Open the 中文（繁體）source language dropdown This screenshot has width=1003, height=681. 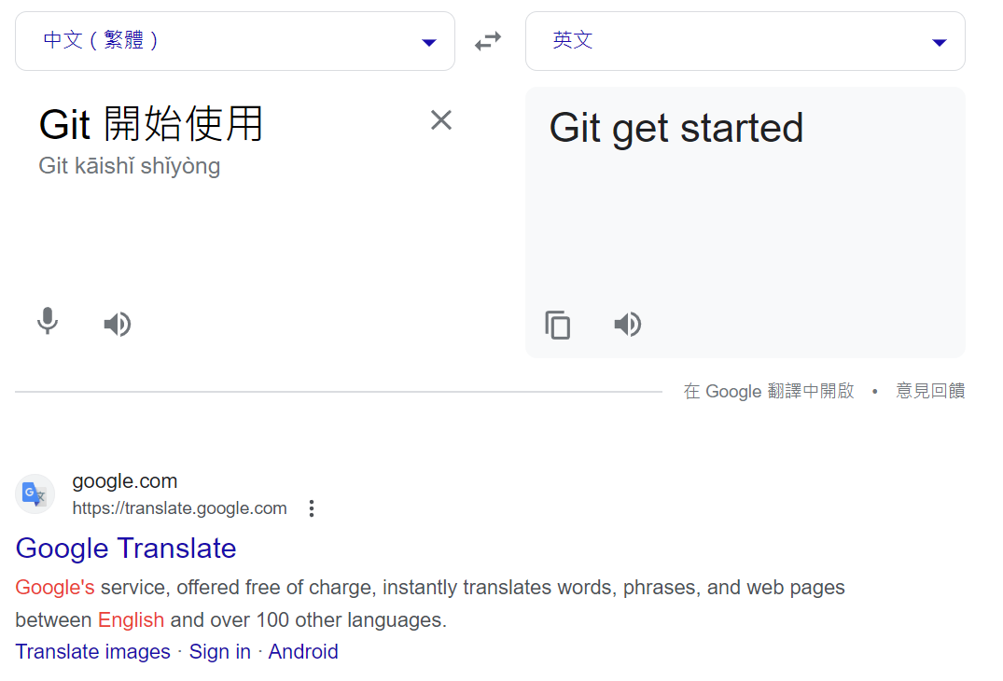tap(235, 41)
